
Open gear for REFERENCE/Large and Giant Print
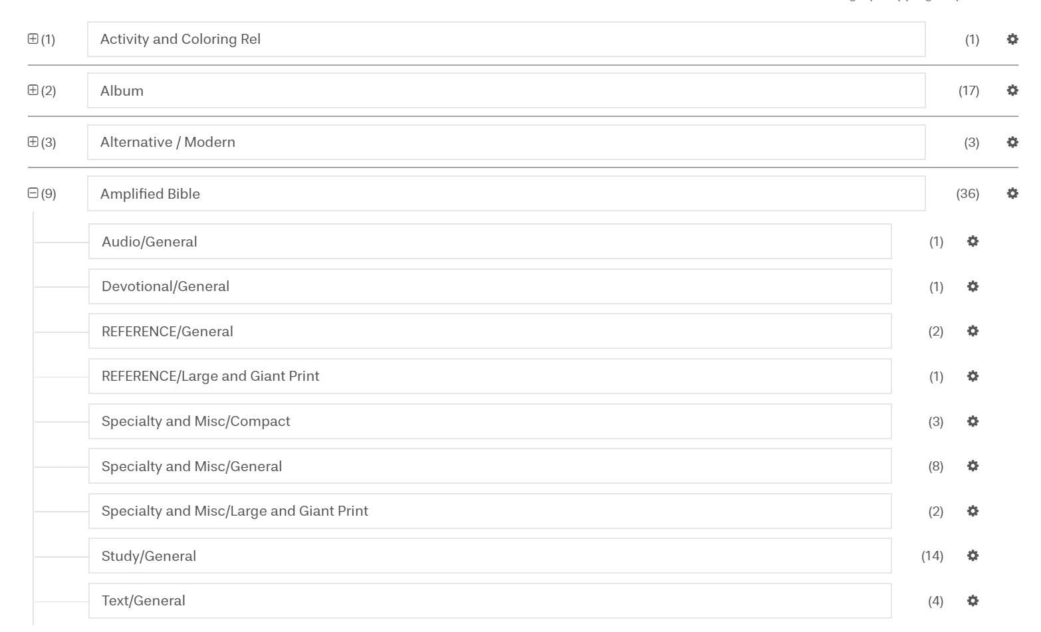tap(973, 376)
